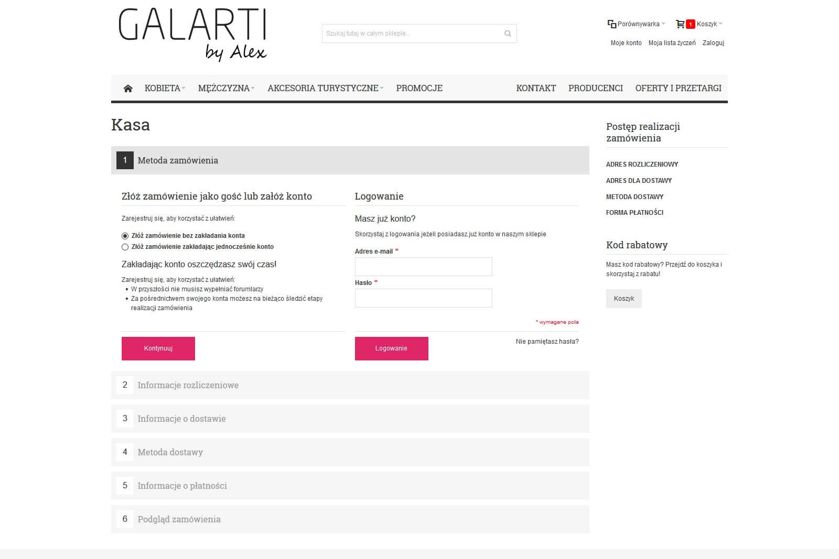This screenshot has height=559, width=839.
Task: Open the PROMOCJE menu item
Action: point(419,89)
